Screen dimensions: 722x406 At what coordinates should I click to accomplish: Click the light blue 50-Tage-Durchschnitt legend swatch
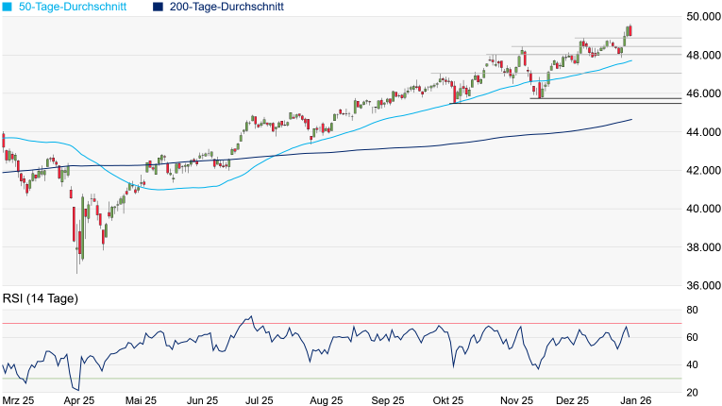[7, 7]
